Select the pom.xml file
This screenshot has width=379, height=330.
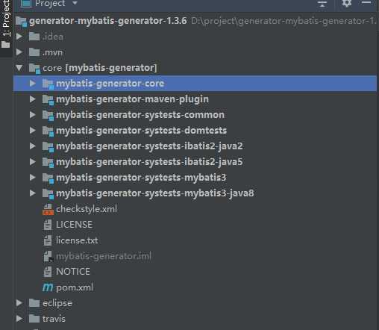(75, 287)
